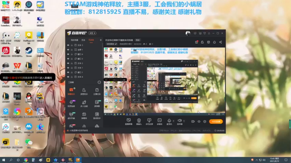Viewport: 291px width, 163px height.
Task: Collapse the 工具箱 toolbox section
Action: (99, 82)
